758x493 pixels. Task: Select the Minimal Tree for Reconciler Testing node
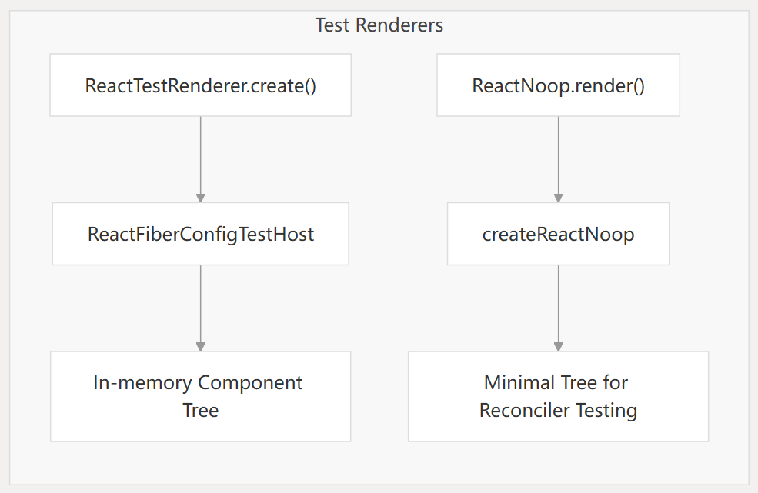(558, 396)
